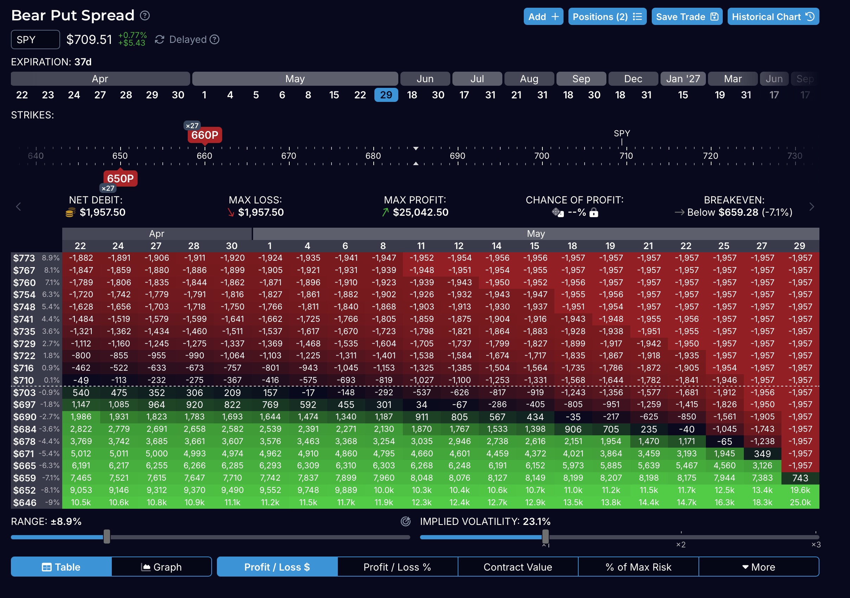This screenshot has height=598, width=850.
Task: Select the May 22 expiration date
Action: [x=360, y=95]
